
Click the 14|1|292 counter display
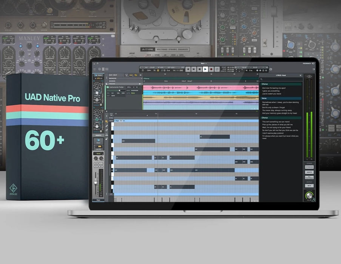click(x=178, y=71)
